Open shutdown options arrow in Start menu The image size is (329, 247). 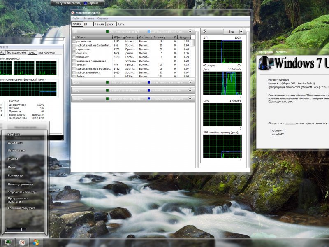(24, 230)
